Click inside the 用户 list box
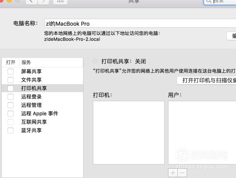Image resolution: width=236 pixels, height=178 pixels. [202, 133]
